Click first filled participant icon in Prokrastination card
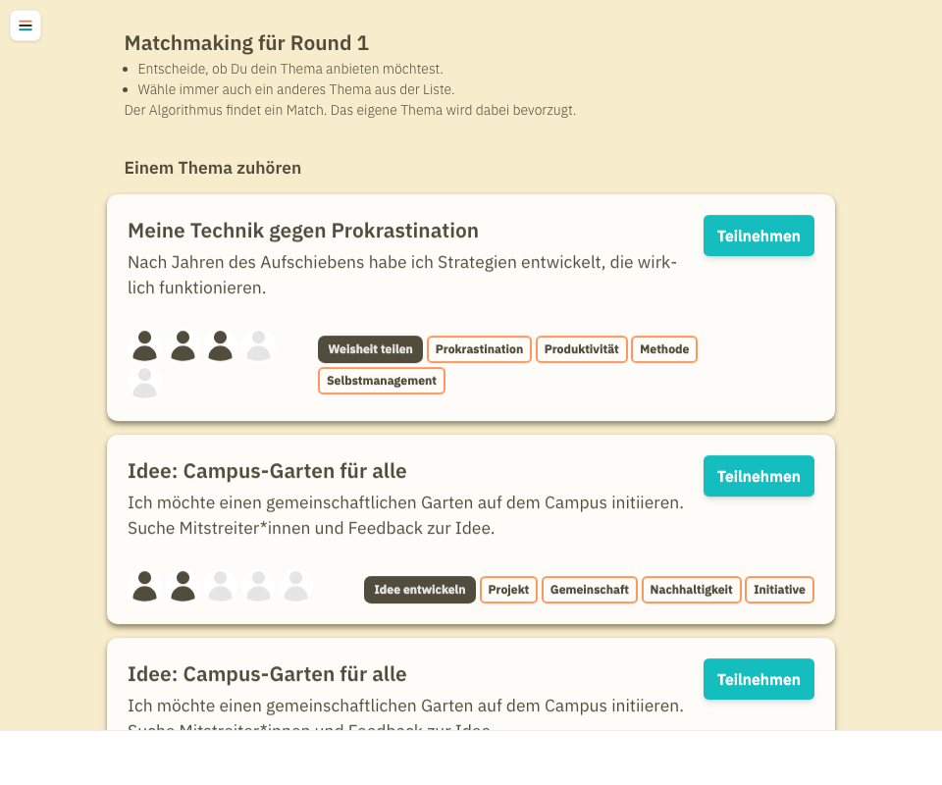The height and width of the screenshot is (785, 942). 145,345
